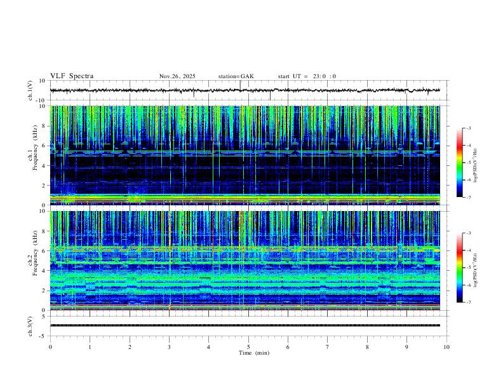Click time axis tick label '2'
503x389 pixels.
tap(130, 347)
